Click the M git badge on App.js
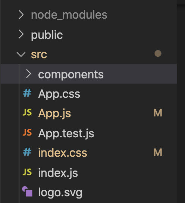The height and width of the screenshot is (203, 185). [x=158, y=113]
